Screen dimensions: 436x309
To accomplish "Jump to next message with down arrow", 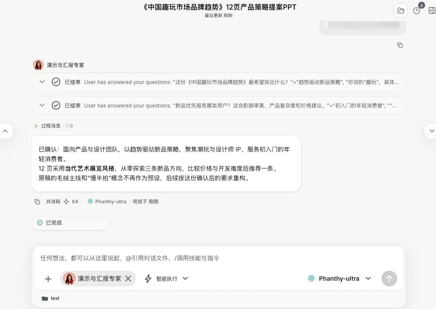I will click(431, 131).
